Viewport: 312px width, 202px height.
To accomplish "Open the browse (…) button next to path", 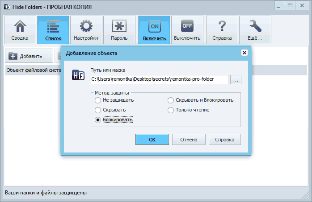I will click(x=236, y=79).
